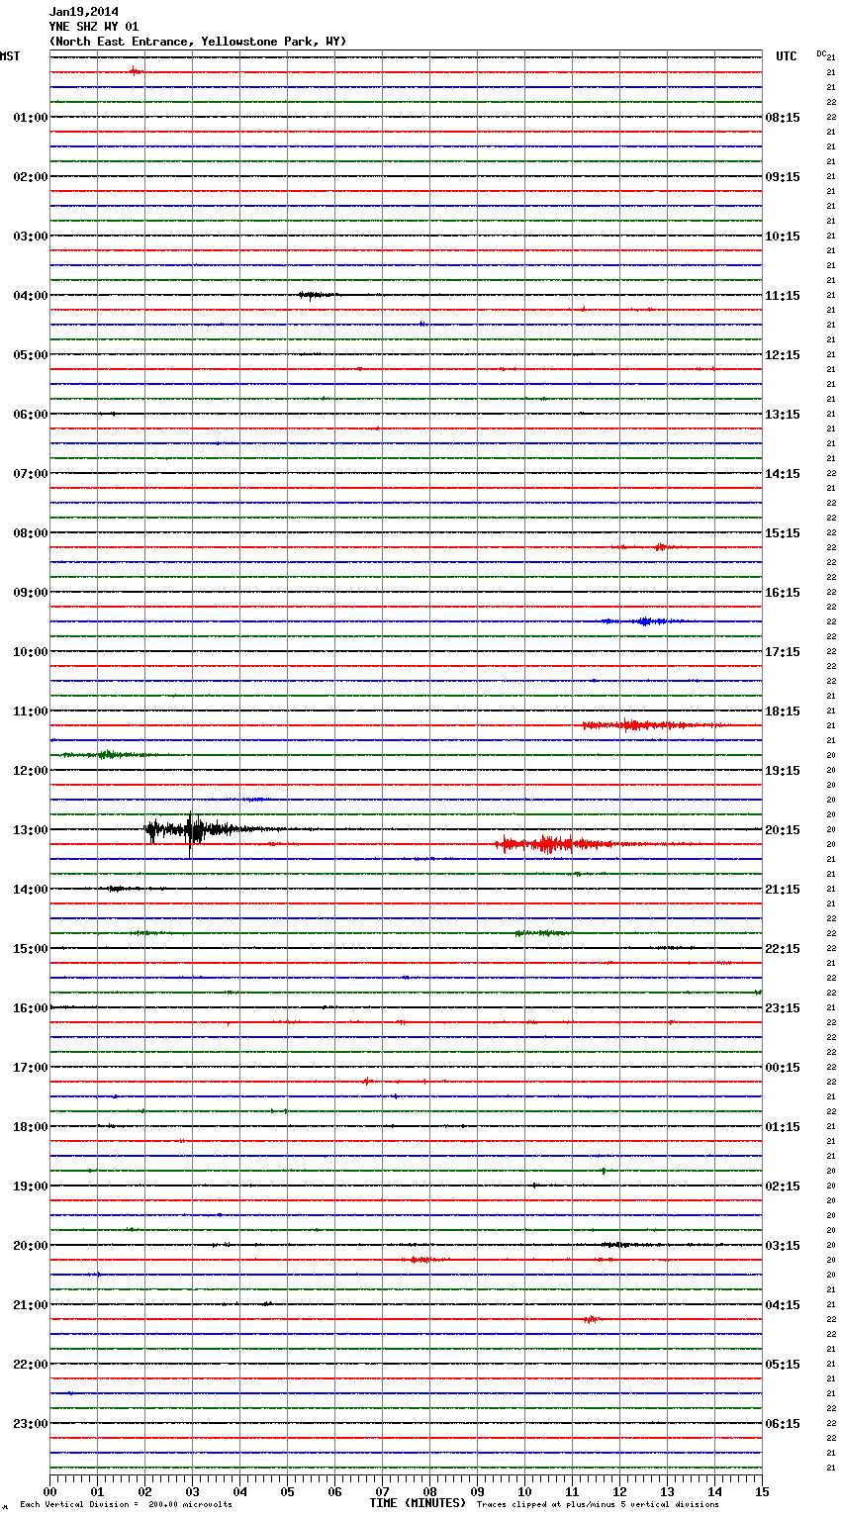The image size is (841, 1518).
Task: Click the Traces clipped at plus/minus note
Action: 598,1504
